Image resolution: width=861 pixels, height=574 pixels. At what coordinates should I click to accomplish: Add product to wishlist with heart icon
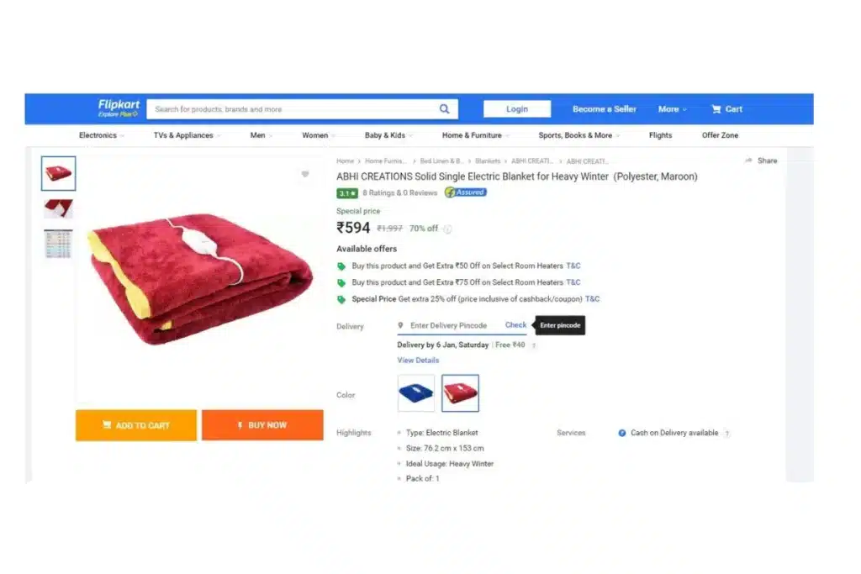(305, 174)
